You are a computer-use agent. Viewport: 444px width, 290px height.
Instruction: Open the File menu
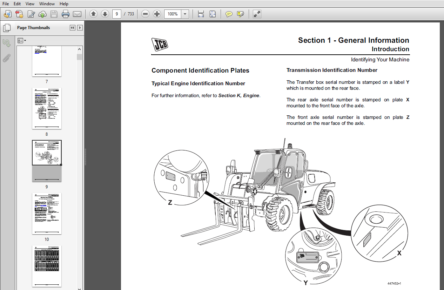6,4
